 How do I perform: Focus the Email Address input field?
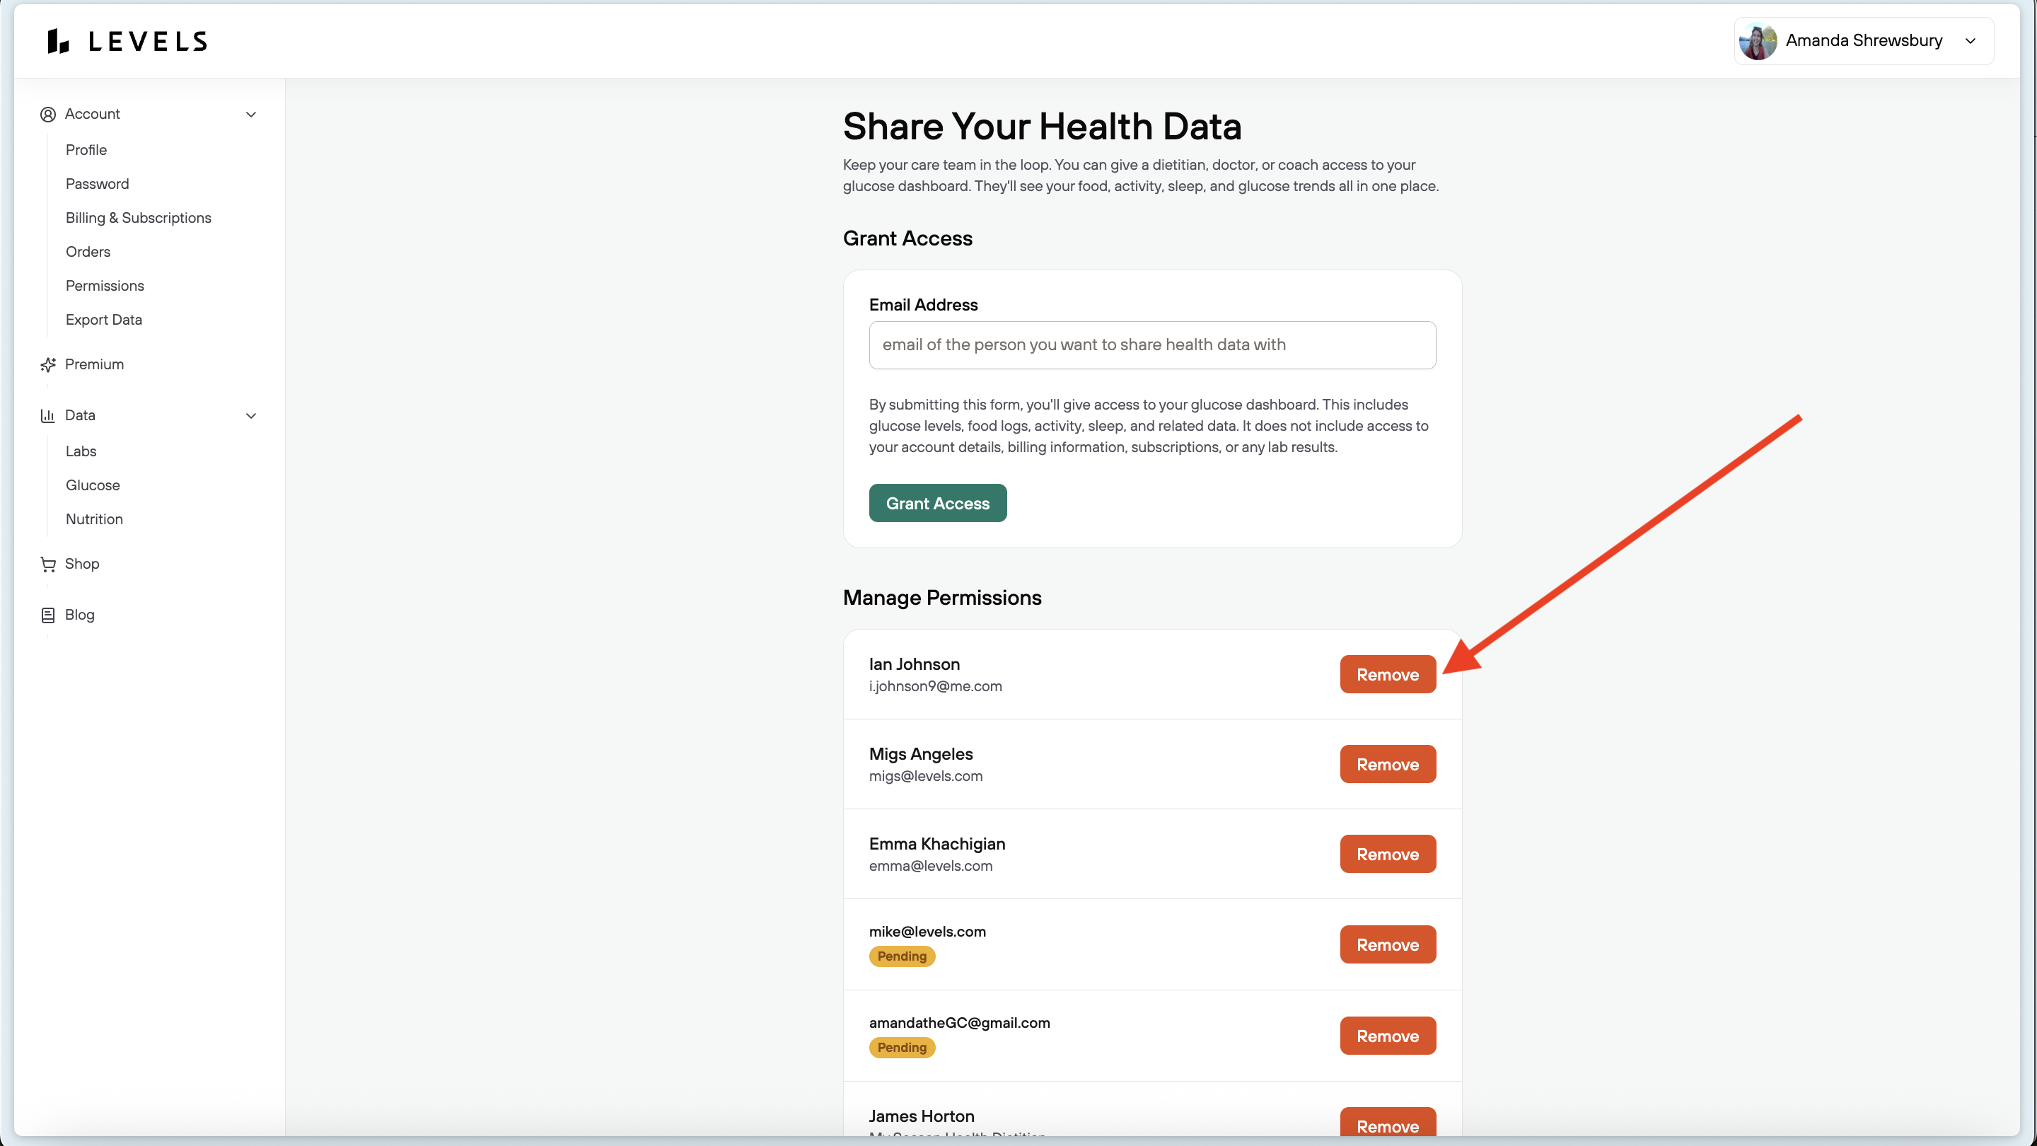1152,345
